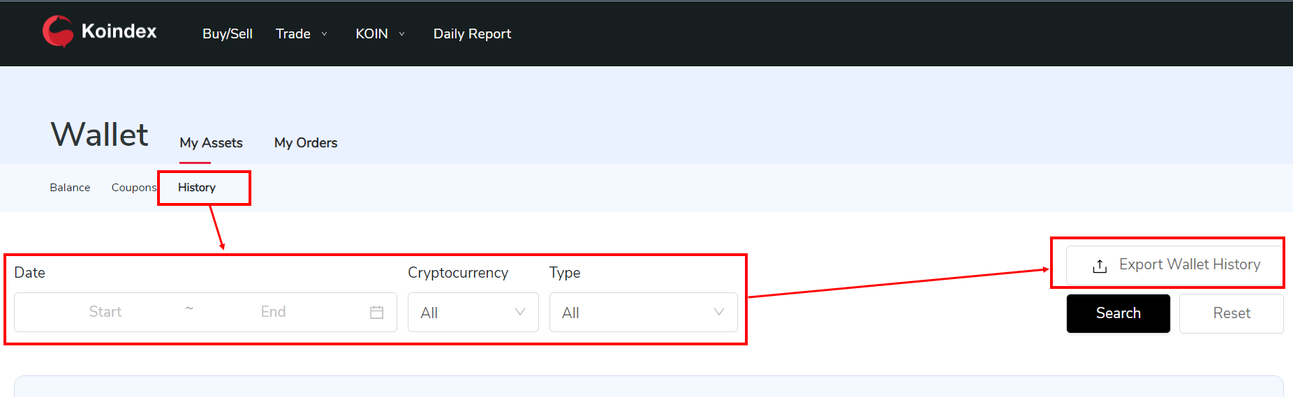Go to Daily Report page
The width and height of the screenshot is (1293, 397).
pos(472,33)
